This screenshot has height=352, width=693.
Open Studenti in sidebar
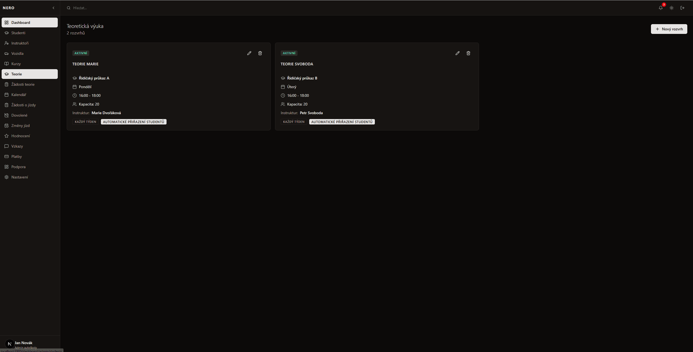coord(18,33)
